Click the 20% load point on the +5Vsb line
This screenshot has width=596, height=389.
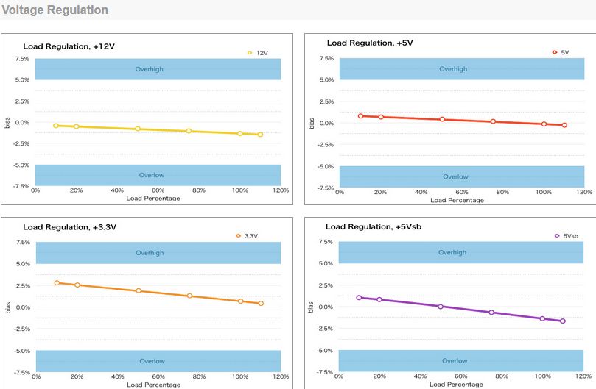point(379,299)
